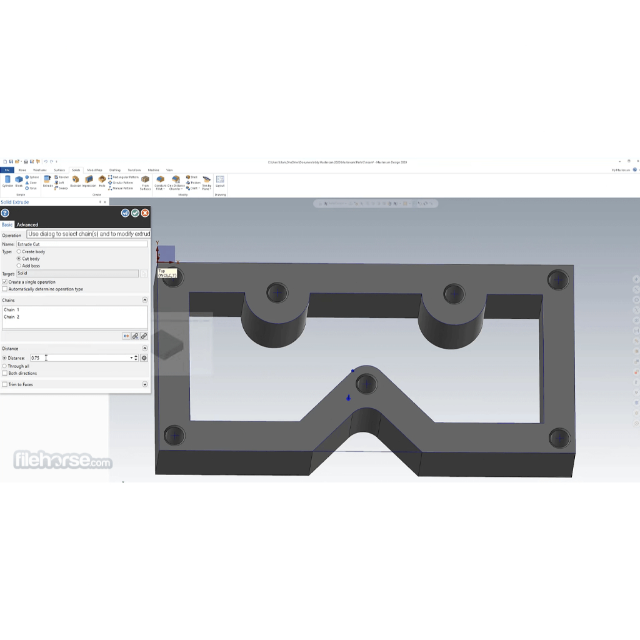Click add chains link button
The height and width of the screenshot is (640, 640).
click(x=135, y=336)
